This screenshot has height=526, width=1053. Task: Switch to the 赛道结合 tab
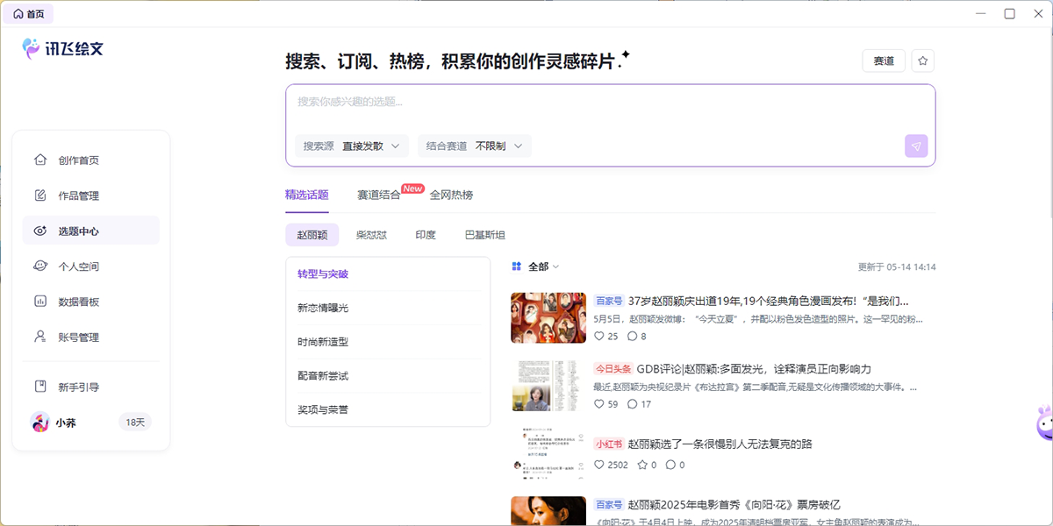click(379, 195)
